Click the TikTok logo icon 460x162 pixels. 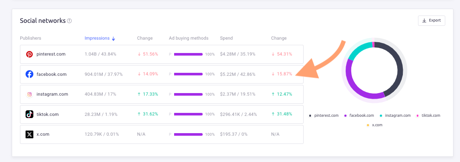click(29, 114)
